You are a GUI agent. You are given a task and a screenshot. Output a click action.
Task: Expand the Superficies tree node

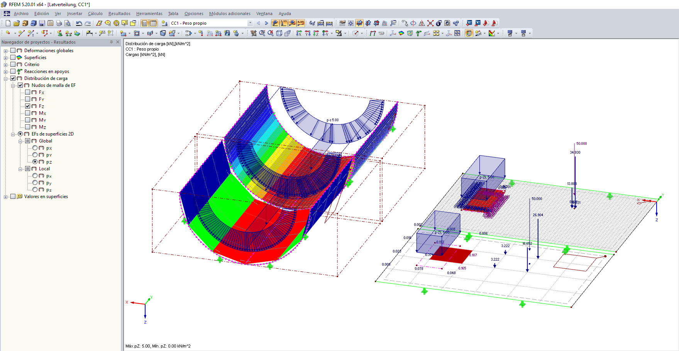pos(6,58)
